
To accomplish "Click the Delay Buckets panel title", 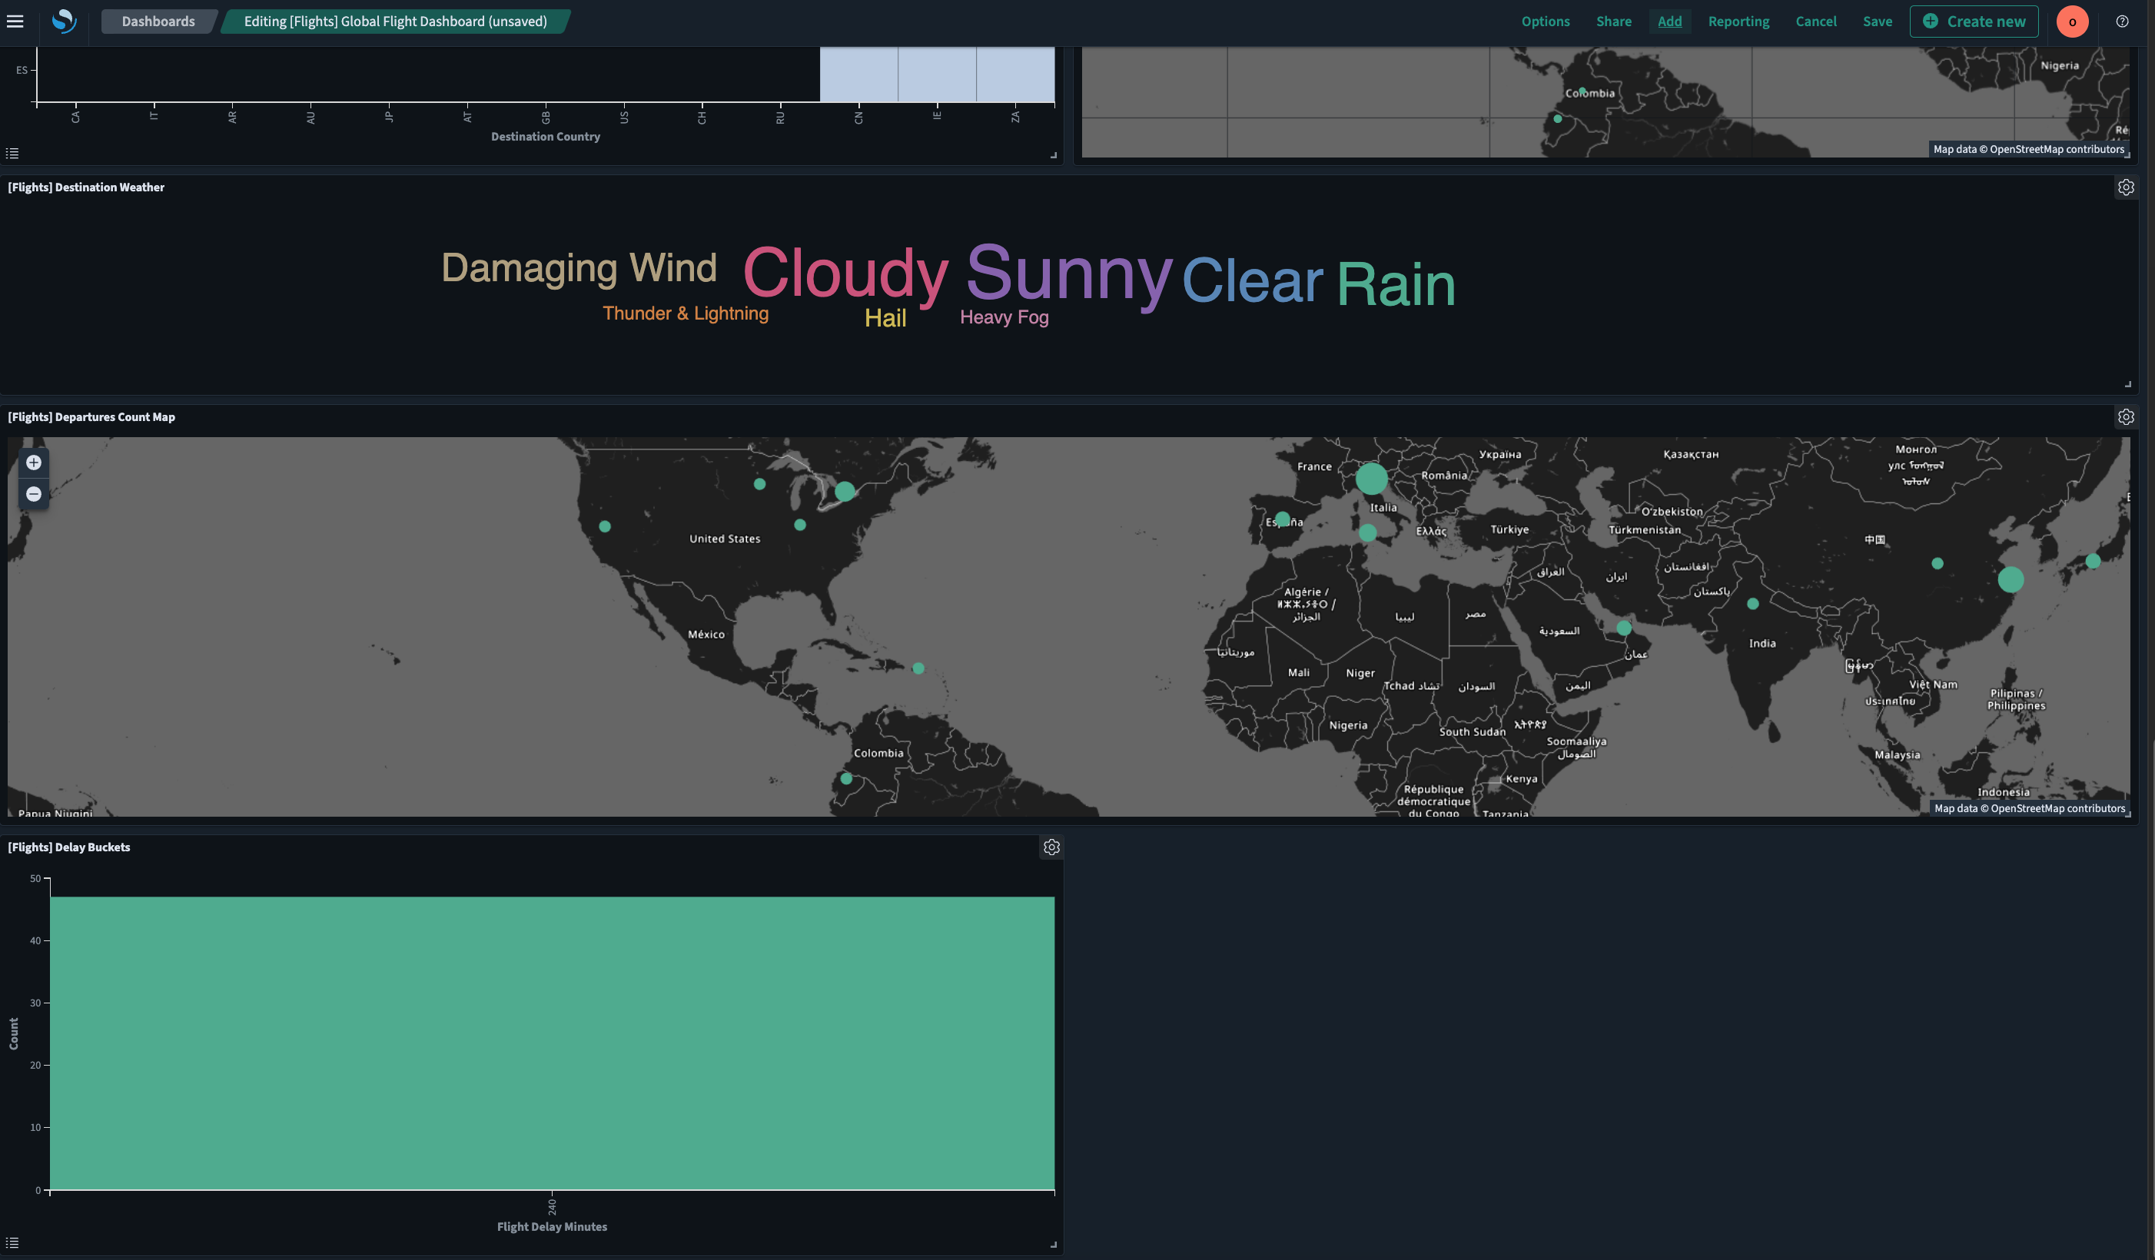I will tap(69, 847).
